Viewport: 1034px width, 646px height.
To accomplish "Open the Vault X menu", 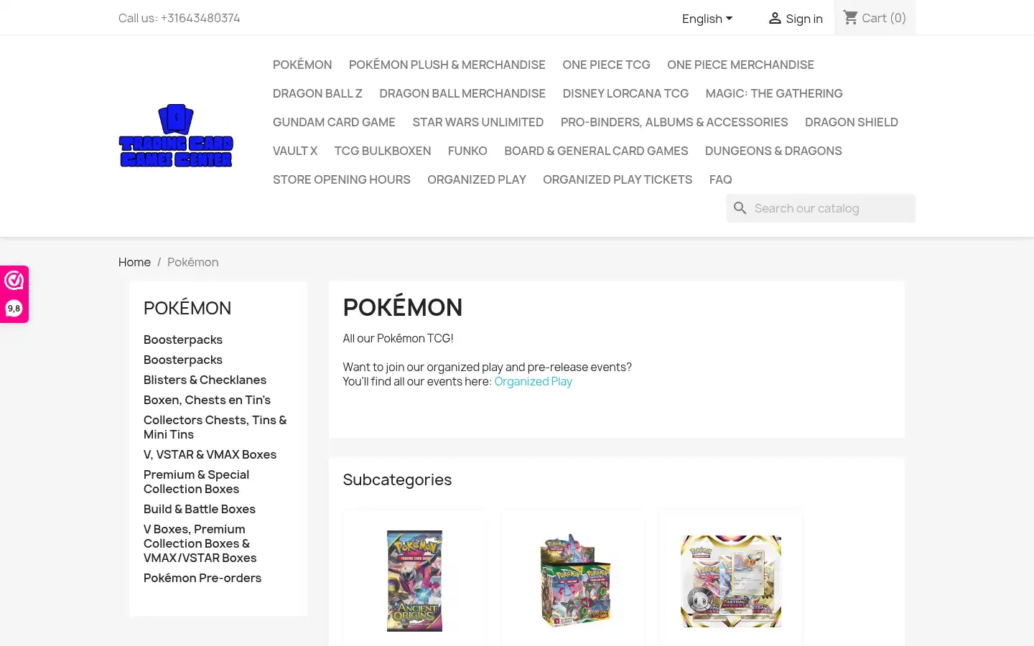I will tap(295, 151).
